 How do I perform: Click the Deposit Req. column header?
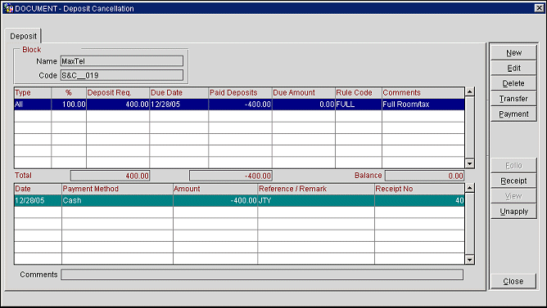(x=118, y=93)
